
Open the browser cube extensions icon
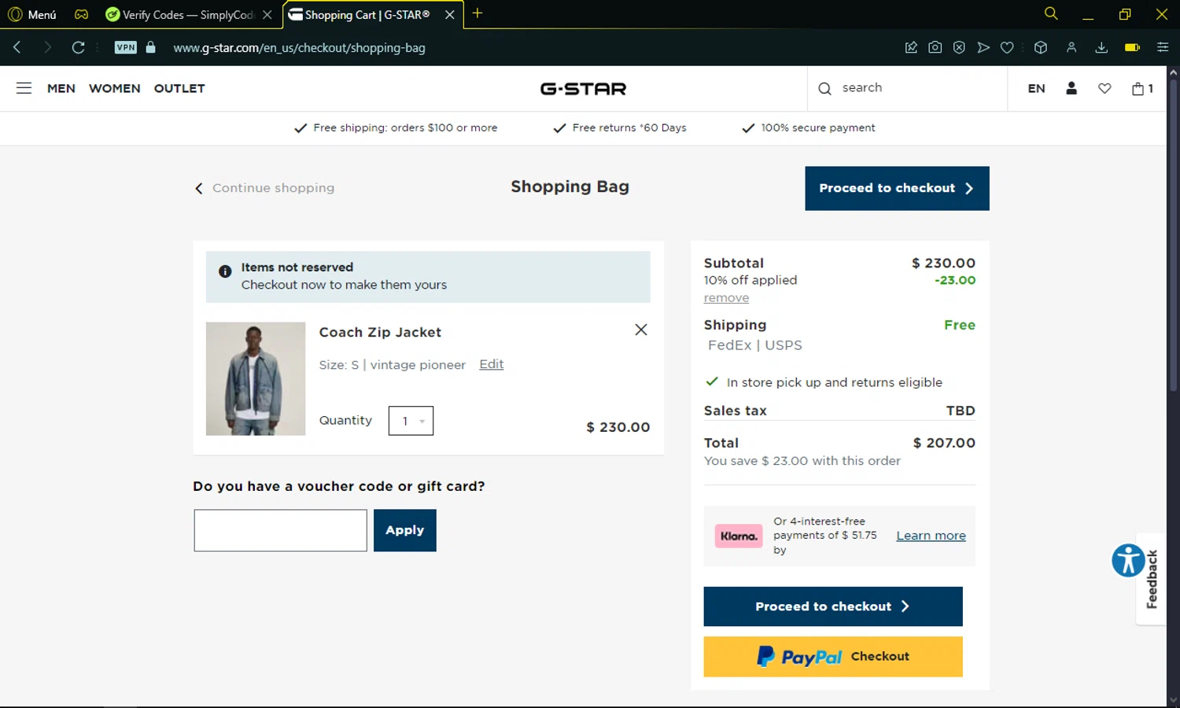click(1041, 47)
